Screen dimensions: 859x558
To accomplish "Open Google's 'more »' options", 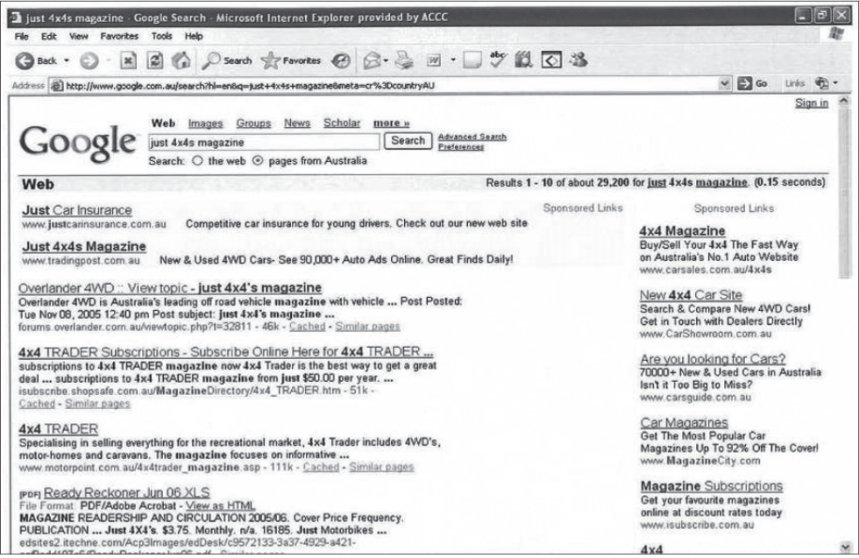I will point(391,124).
